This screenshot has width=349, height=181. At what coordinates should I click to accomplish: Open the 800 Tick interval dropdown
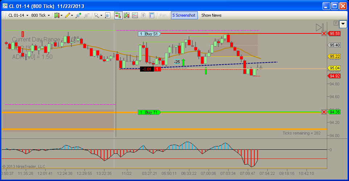click(x=40, y=15)
